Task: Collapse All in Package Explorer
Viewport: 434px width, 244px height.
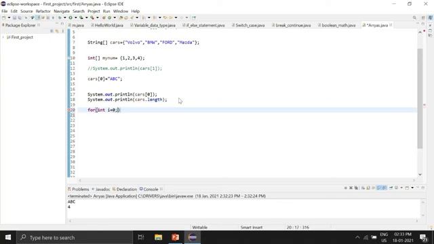Action: 52,31
